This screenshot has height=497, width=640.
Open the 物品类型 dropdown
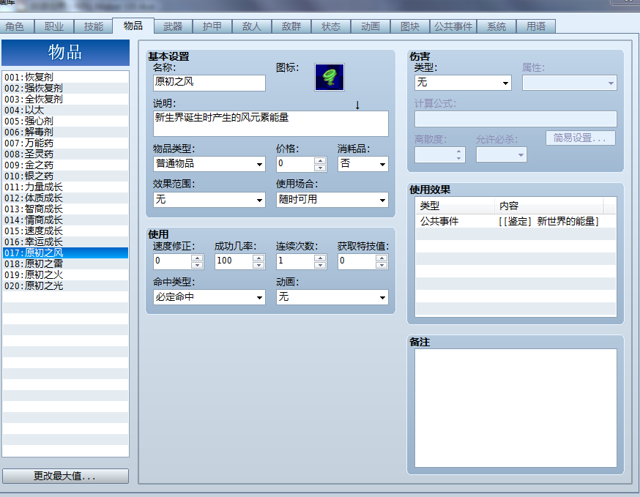pos(209,164)
